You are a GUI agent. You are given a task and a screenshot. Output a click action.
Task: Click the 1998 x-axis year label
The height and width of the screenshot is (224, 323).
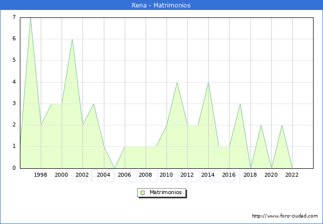[41, 175]
